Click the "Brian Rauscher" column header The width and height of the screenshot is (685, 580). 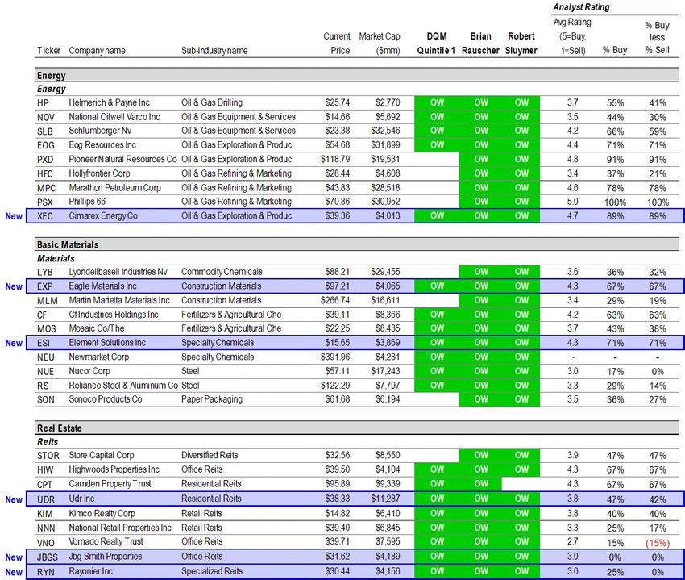(480, 44)
